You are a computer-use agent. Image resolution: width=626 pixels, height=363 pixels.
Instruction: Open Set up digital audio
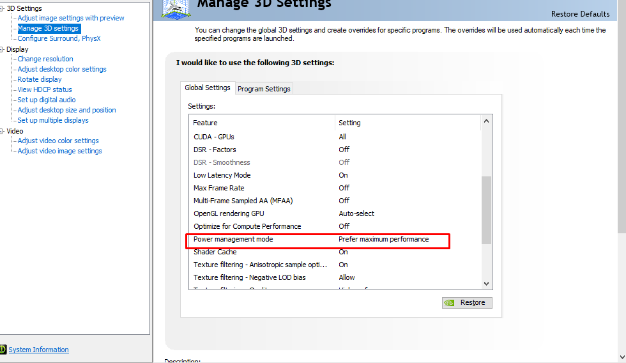[46, 100]
